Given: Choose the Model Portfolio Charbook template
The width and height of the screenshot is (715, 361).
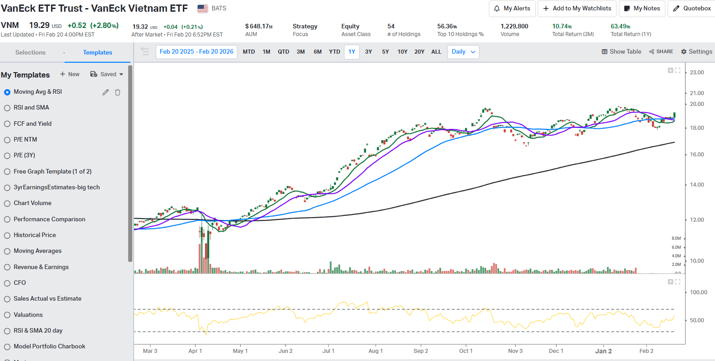Looking at the screenshot, I should pyautogui.click(x=7, y=347).
